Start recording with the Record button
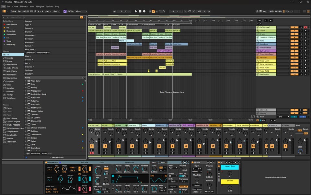The height and width of the screenshot is (195, 311). 144,11
